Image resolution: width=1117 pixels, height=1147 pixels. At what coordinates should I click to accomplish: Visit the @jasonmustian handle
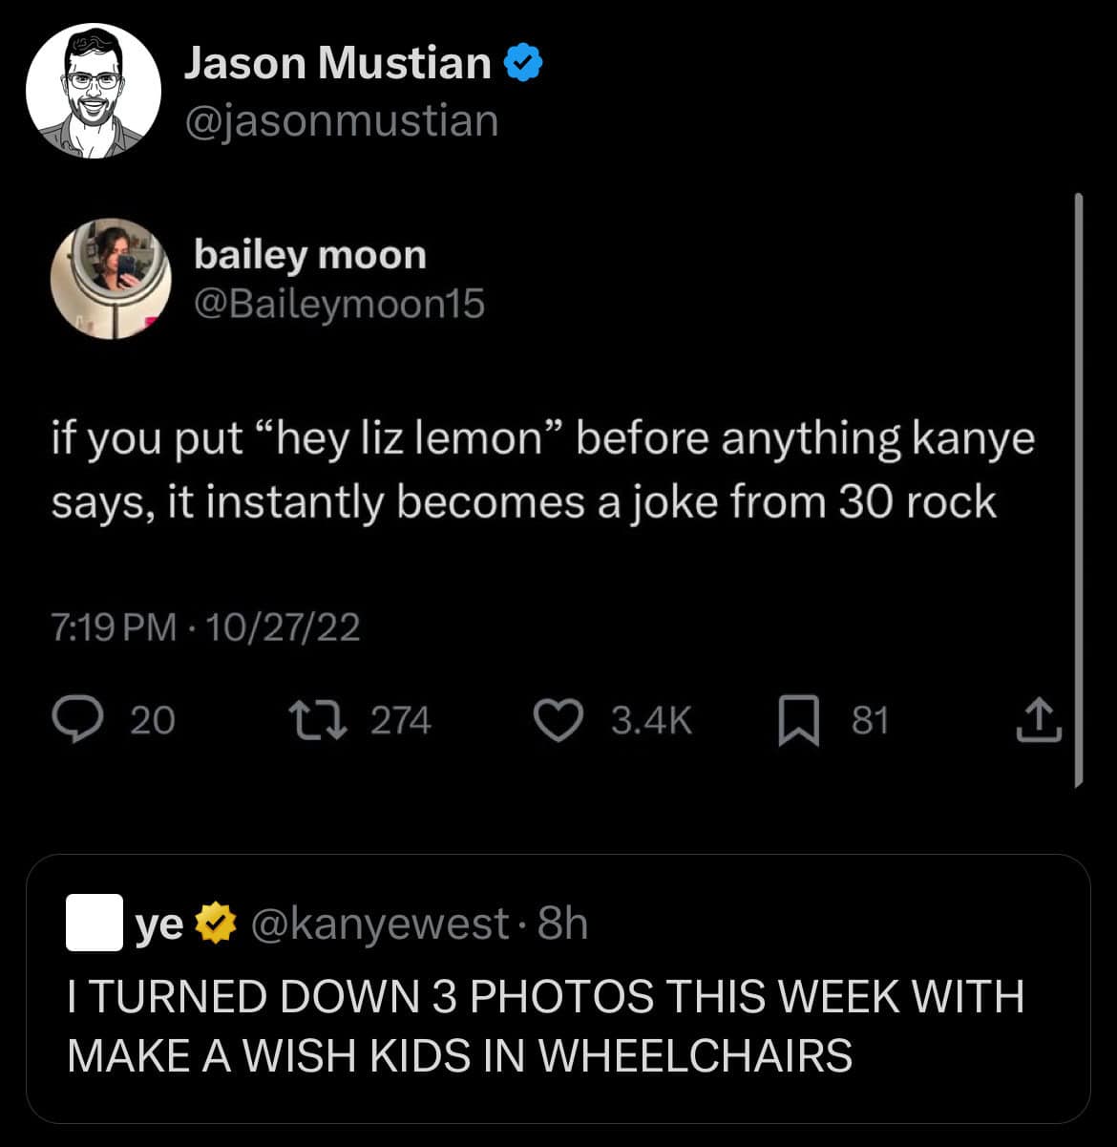[341, 121]
